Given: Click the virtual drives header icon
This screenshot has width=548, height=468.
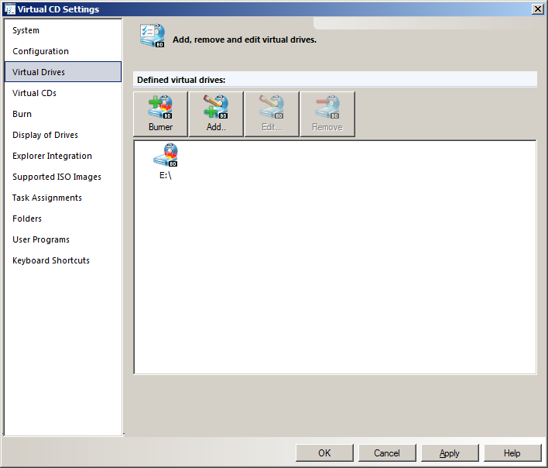Looking at the screenshot, I should [x=152, y=36].
